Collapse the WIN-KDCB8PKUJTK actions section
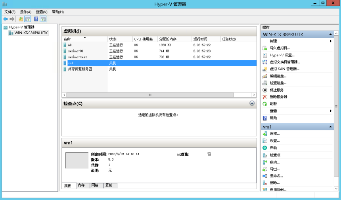Image resolution: width=341 pixels, height=200 pixels. coord(330,35)
